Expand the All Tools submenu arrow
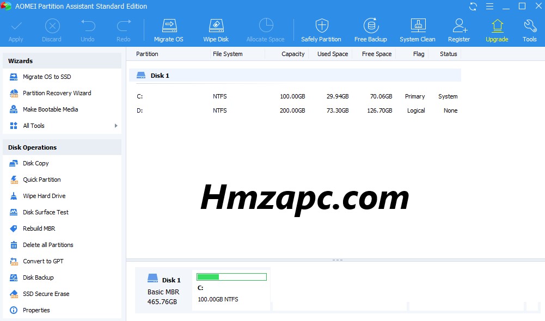Viewport: 545px width, 321px height. tap(116, 126)
